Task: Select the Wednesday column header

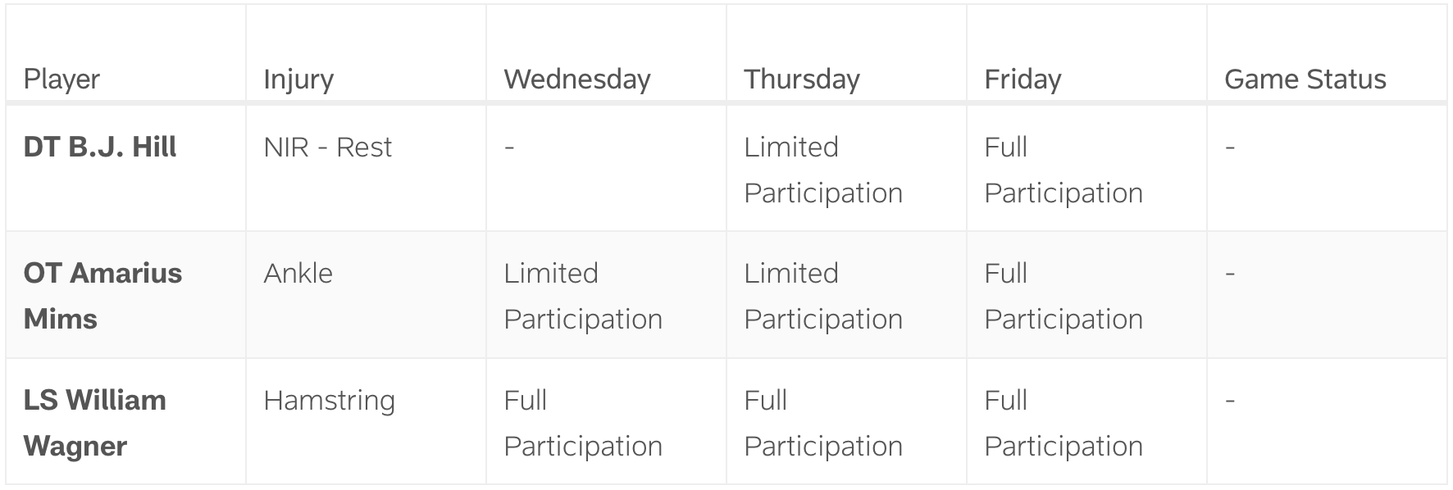Action: pos(576,79)
